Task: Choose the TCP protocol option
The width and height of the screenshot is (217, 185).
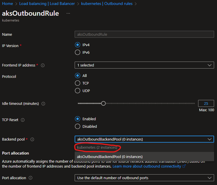Action: pos(78,83)
